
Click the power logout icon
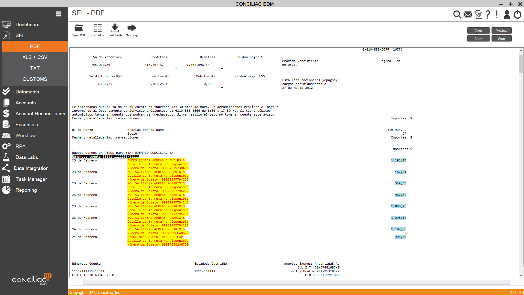pyautogui.click(x=517, y=14)
